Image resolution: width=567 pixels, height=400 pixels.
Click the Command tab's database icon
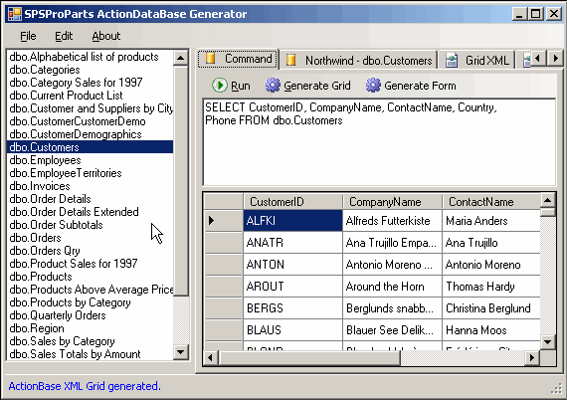coord(211,59)
